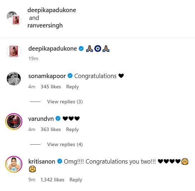Expand View replies (4) under varundvn
Screen dimensions: 195x191
(65, 144)
